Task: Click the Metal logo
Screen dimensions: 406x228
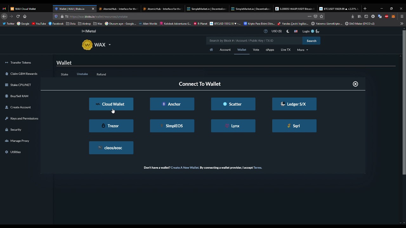Action: pyautogui.click(x=89, y=31)
